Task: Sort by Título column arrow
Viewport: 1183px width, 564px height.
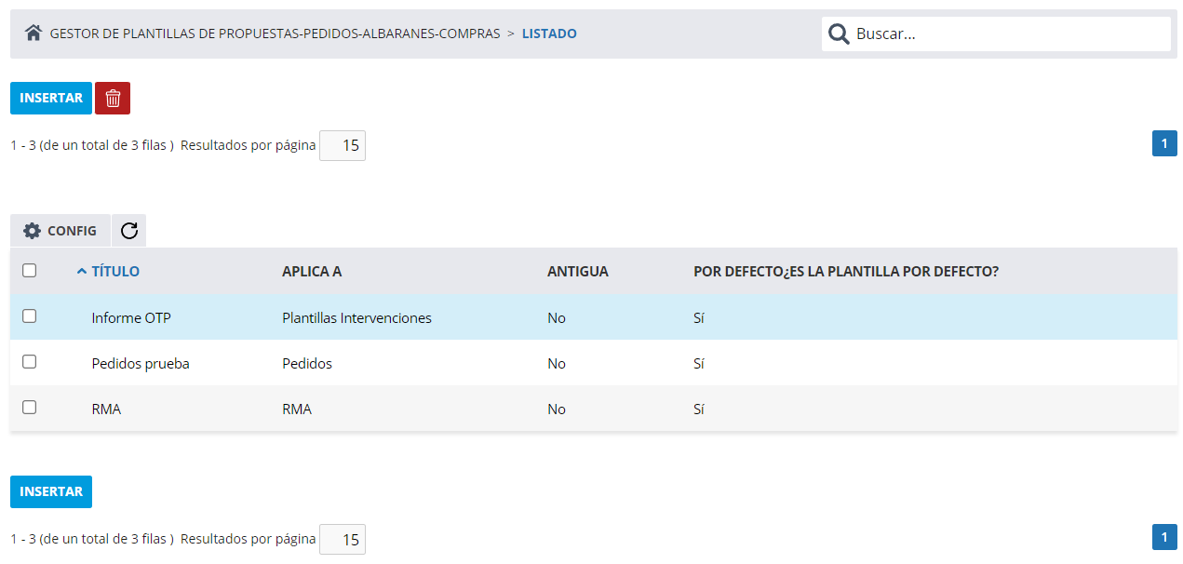Action: pyautogui.click(x=82, y=272)
